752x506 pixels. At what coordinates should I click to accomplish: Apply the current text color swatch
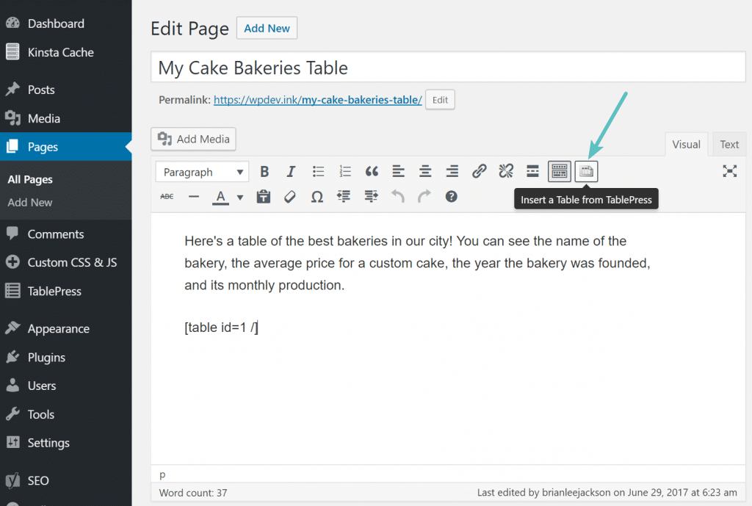(x=220, y=197)
